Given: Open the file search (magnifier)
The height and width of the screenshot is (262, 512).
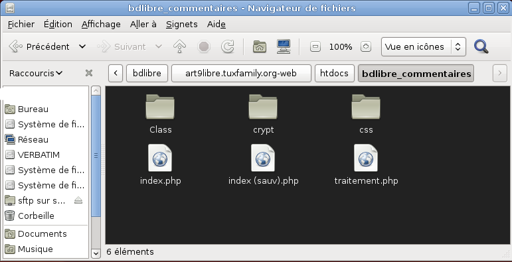Looking at the screenshot, I should tap(481, 46).
